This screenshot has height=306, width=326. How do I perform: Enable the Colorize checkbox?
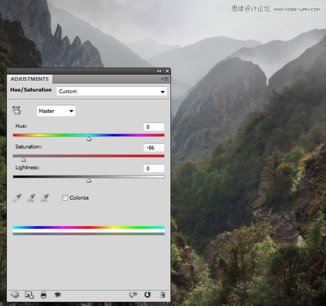[x=65, y=198]
